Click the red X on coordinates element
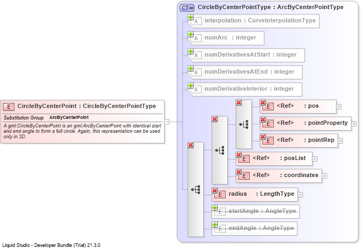Viewport: 361px width, 248px height. tap(239, 172)
